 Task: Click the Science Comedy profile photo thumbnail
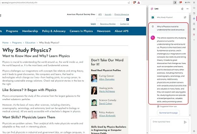tap(94, 103)
